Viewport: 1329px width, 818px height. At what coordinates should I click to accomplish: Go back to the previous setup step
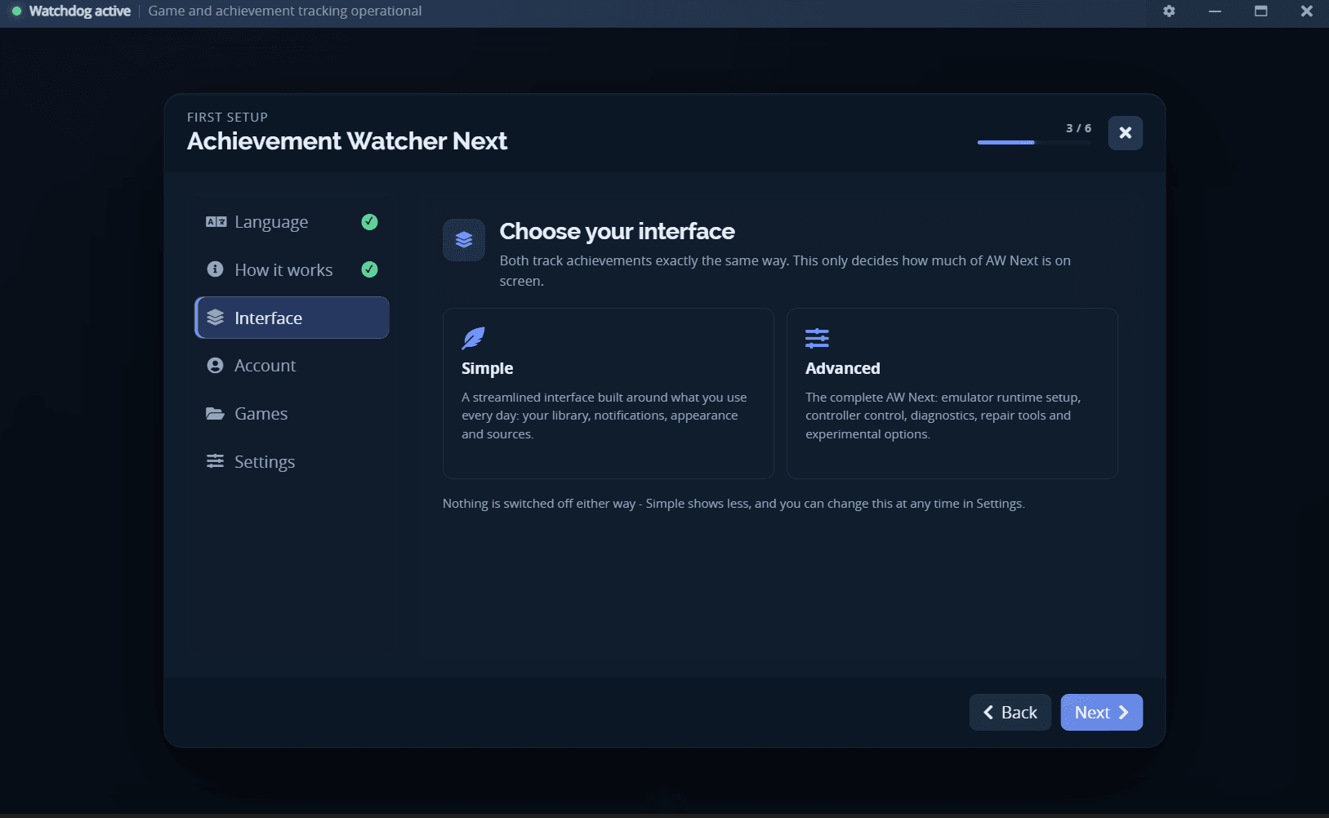coord(1010,713)
